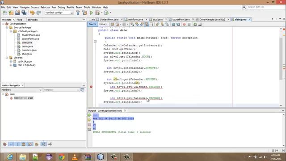Viewport: 286px width, 161px height.
Task: Open Profile Project dropdown arrow
Action: coord(110,13)
